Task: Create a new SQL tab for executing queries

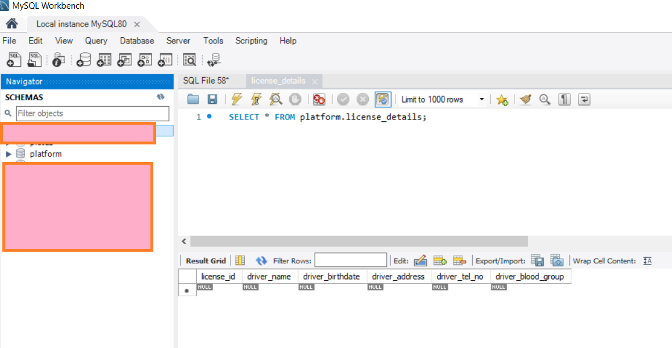Action: pyautogui.click(x=13, y=59)
